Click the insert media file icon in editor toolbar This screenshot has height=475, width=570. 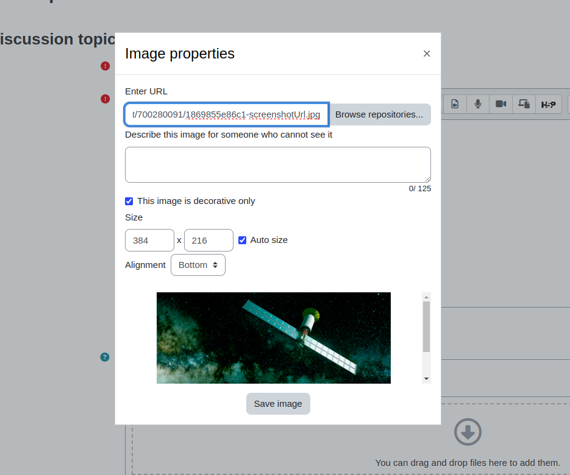pyautogui.click(x=455, y=104)
